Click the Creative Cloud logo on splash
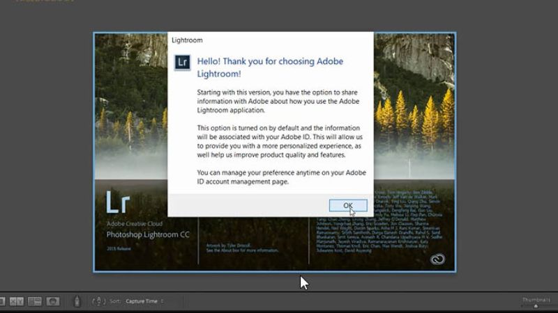Screen dimensions: 558x313 (x=437, y=259)
